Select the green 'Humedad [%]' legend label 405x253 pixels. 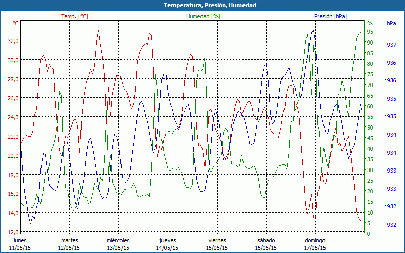tap(203, 16)
